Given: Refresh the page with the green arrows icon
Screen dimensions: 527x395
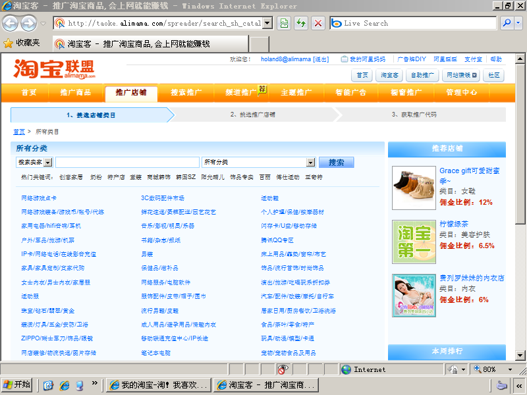Looking at the screenshot, I should coord(301,23).
